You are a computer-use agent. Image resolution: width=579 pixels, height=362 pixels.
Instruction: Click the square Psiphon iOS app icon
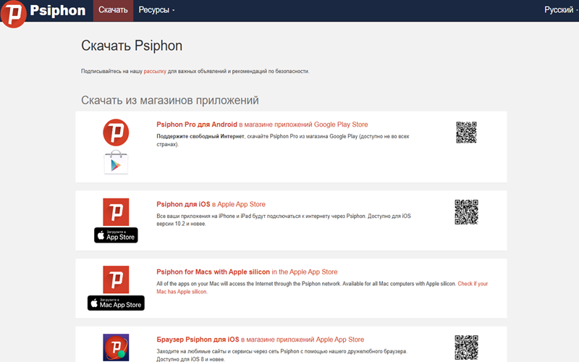pos(116,212)
